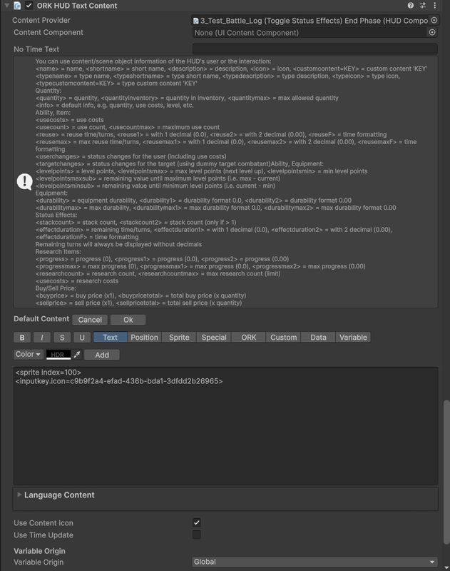Disable Use Content Icon checkbox
The width and height of the screenshot is (450, 571).
pyautogui.click(x=196, y=522)
